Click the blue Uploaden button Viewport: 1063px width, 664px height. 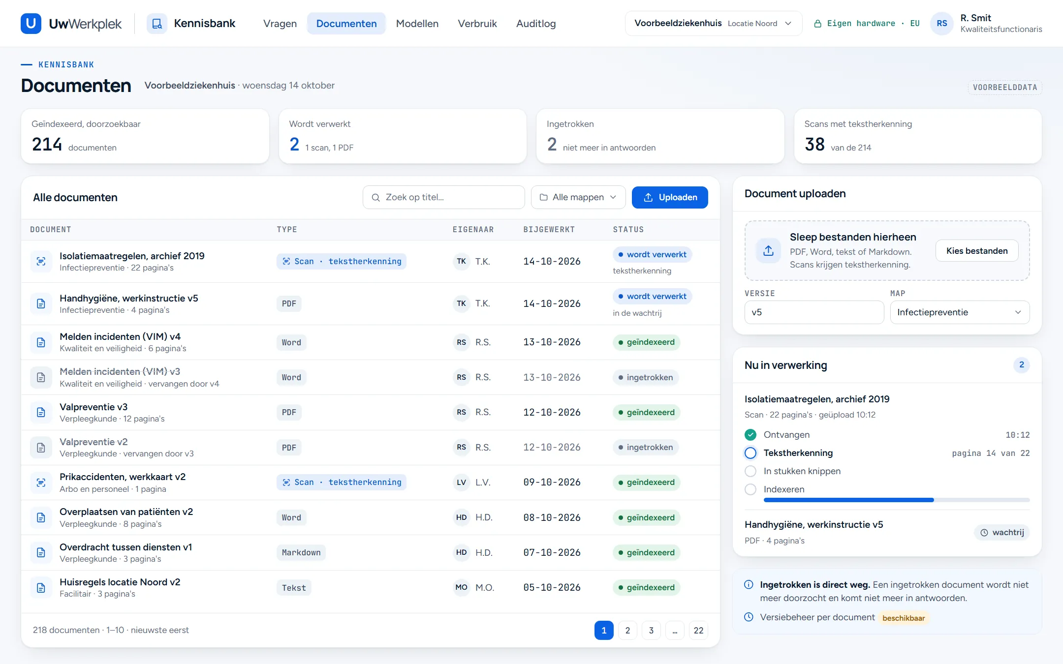click(670, 197)
